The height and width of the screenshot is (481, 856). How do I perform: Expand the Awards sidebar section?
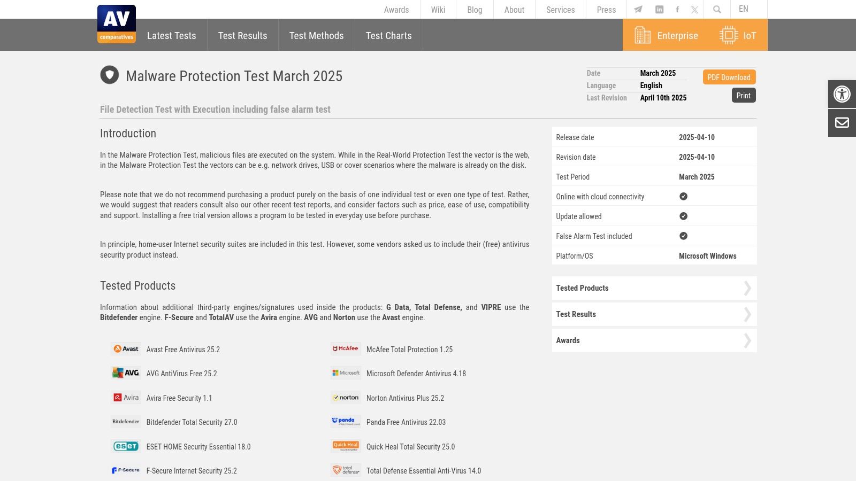pos(654,340)
